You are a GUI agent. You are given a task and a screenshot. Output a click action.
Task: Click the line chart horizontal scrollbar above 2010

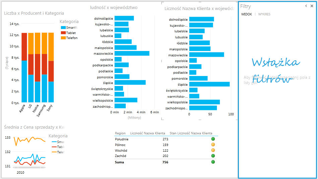[29, 167]
